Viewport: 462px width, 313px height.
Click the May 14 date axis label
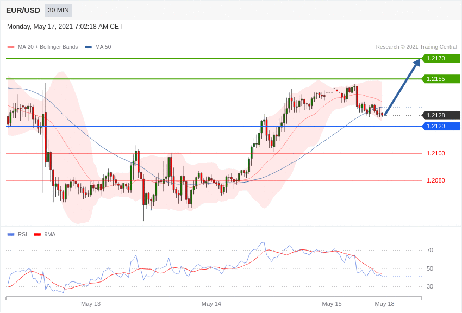(211, 304)
